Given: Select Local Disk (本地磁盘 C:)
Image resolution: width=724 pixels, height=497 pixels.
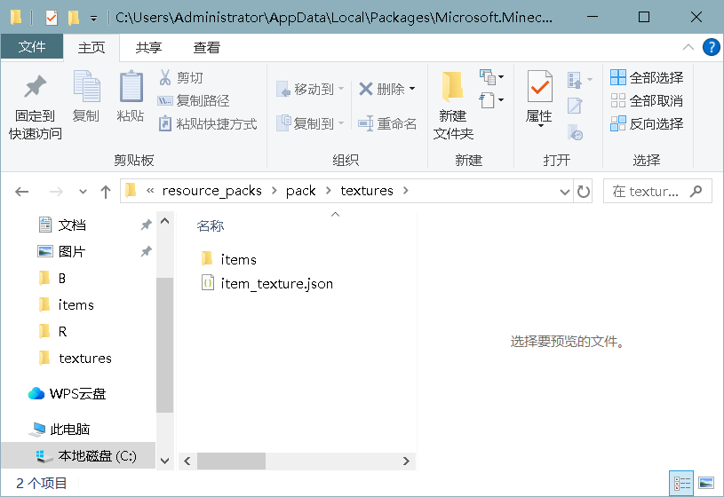Looking at the screenshot, I should 78,456.
